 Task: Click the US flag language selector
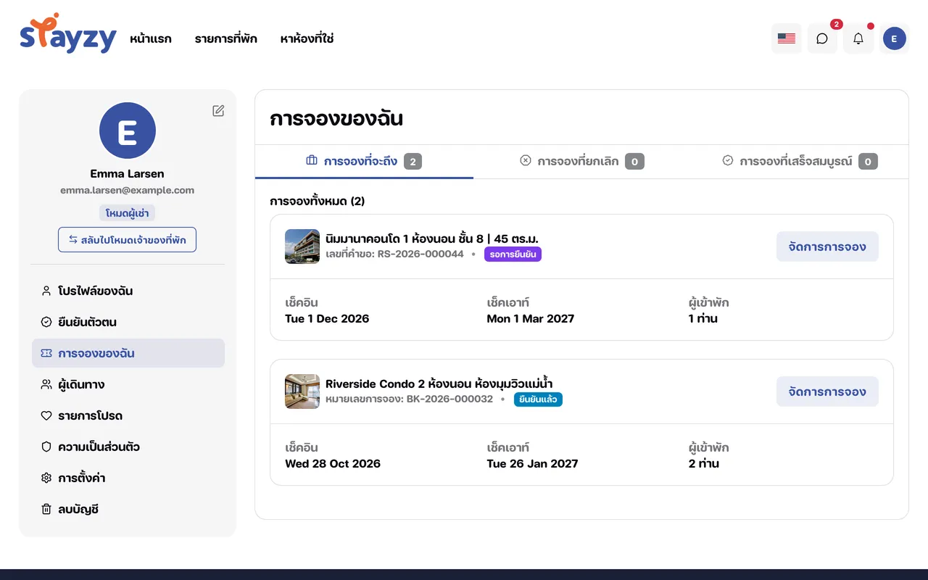coord(787,38)
